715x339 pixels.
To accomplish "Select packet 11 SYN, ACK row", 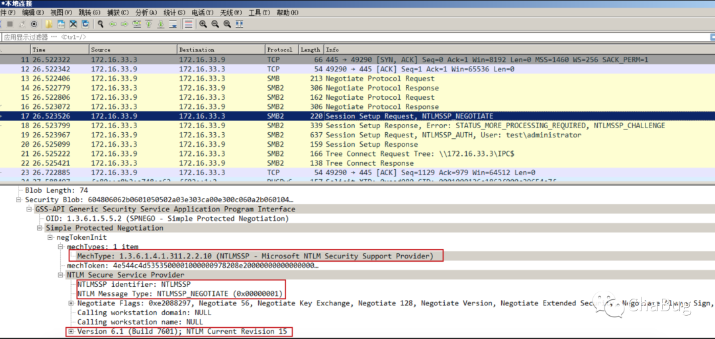I will [358, 60].
